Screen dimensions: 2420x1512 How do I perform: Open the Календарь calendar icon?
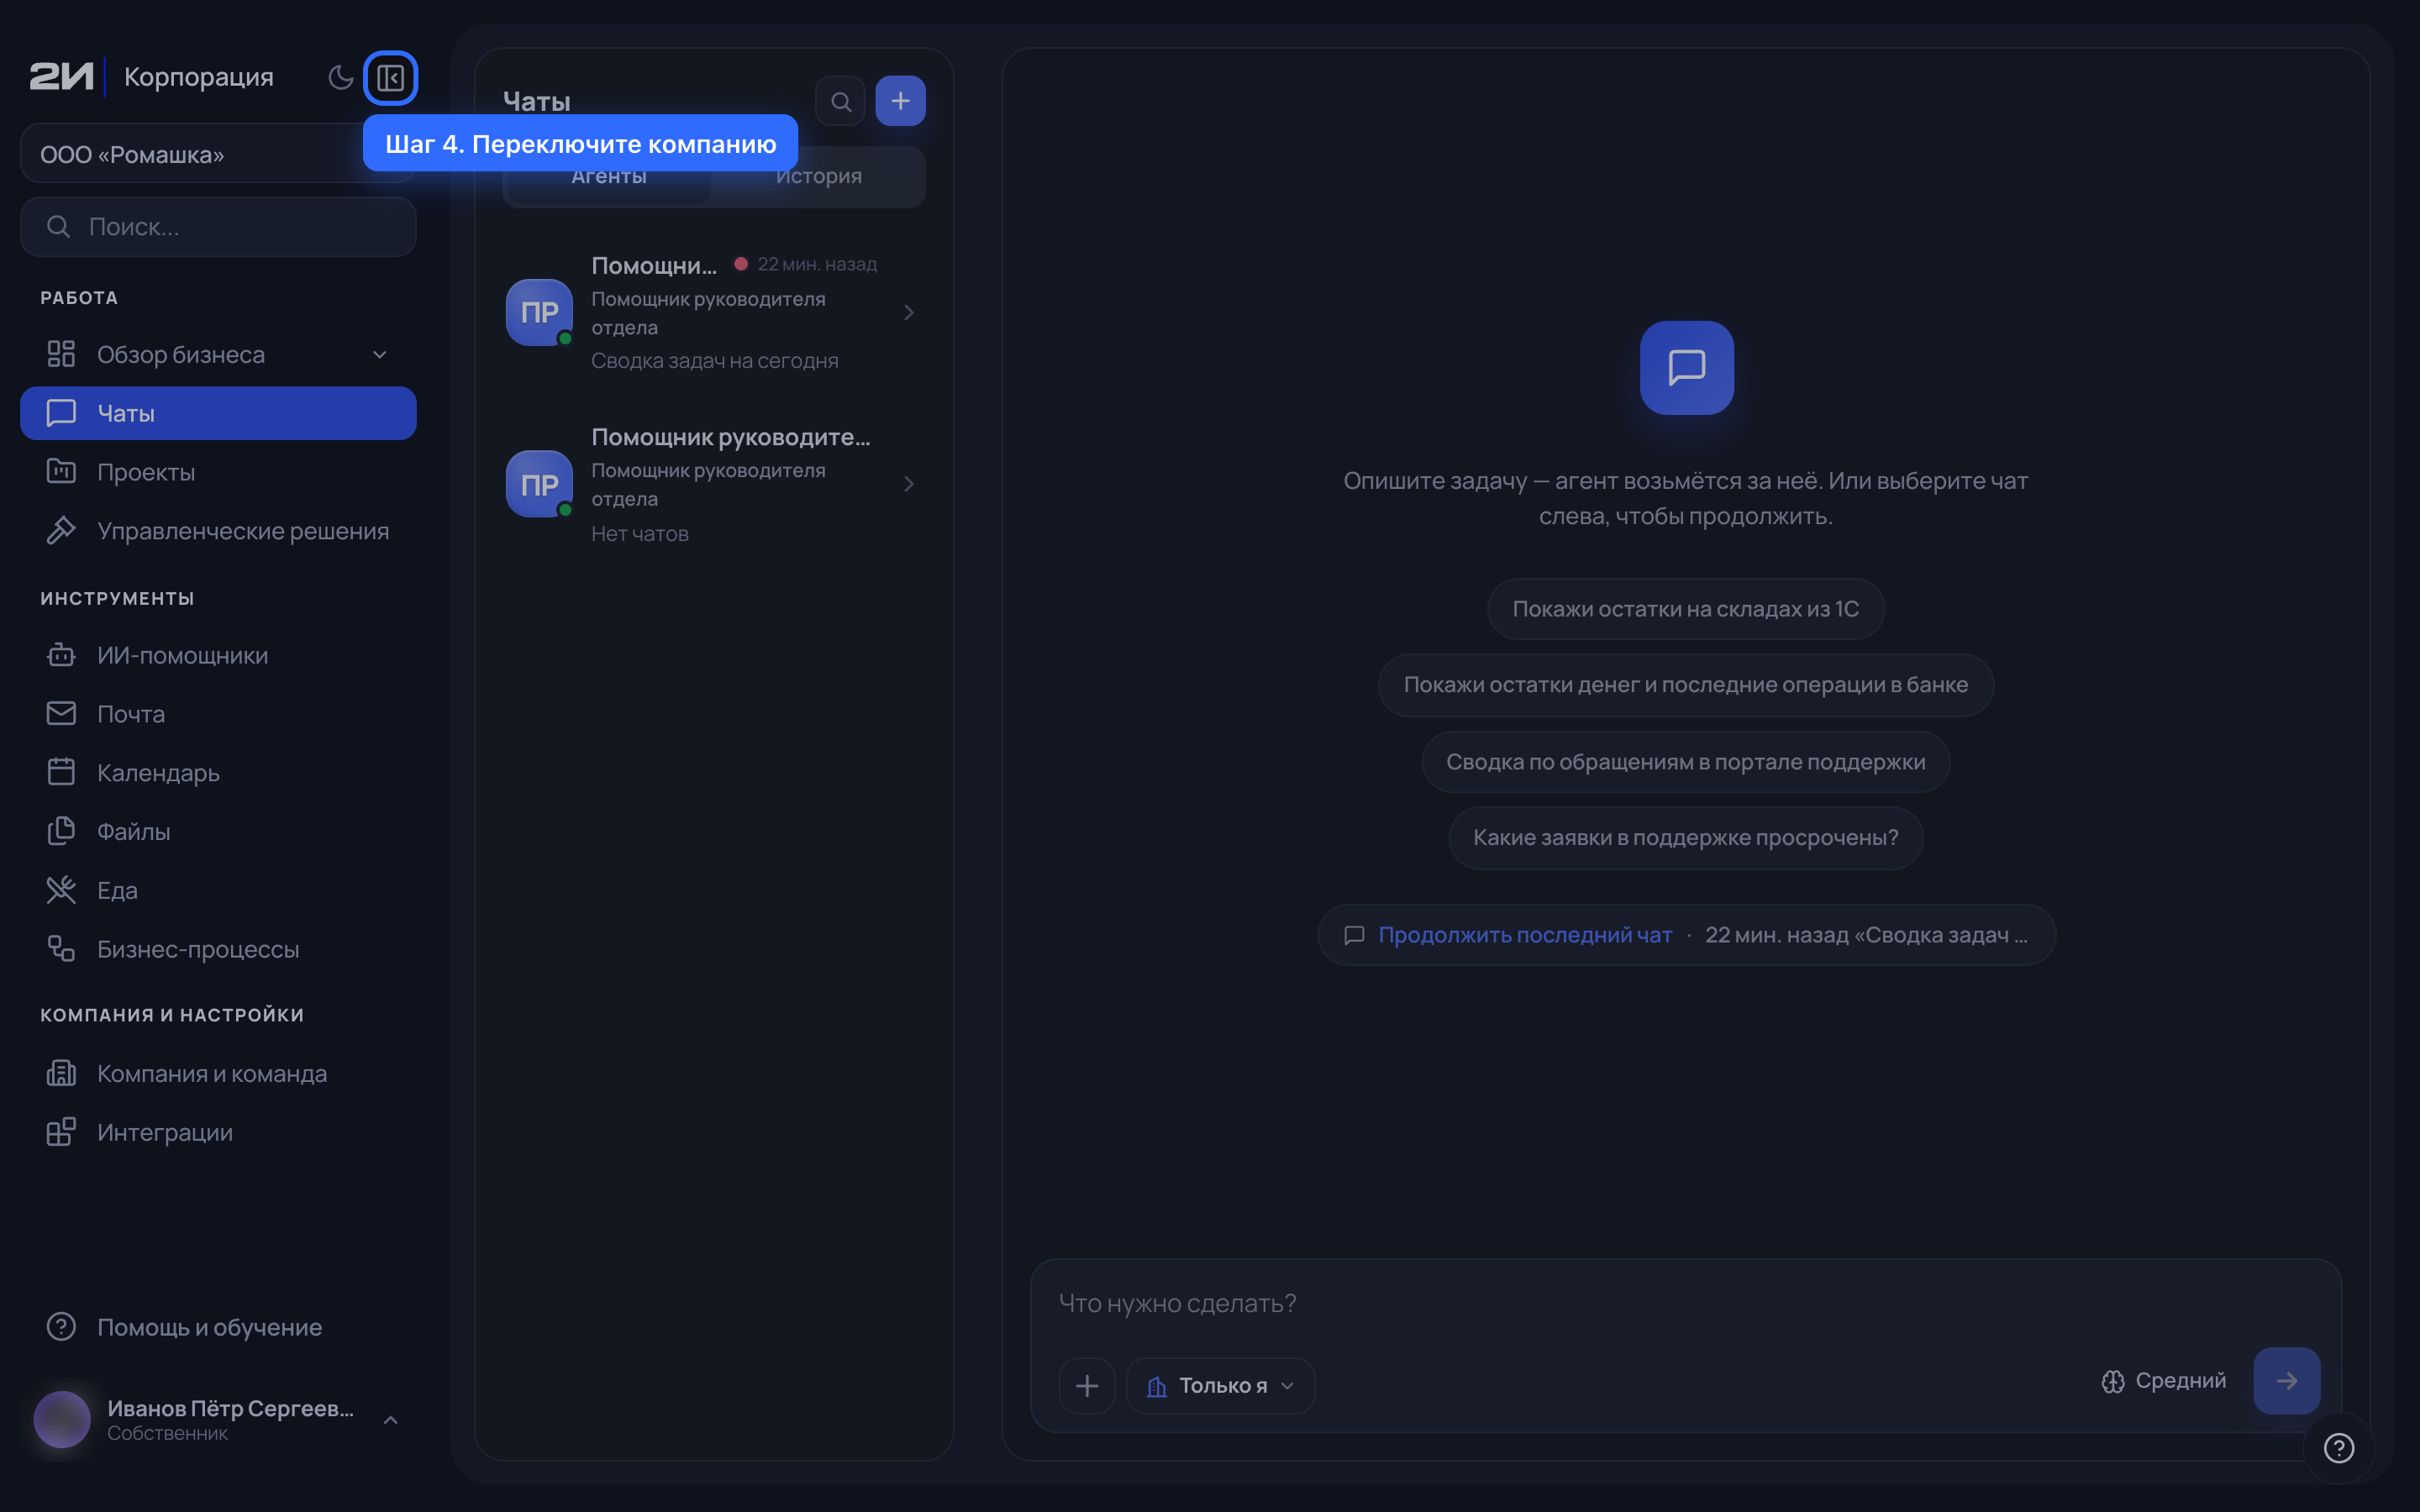pyautogui.click(x=61, y=772)
